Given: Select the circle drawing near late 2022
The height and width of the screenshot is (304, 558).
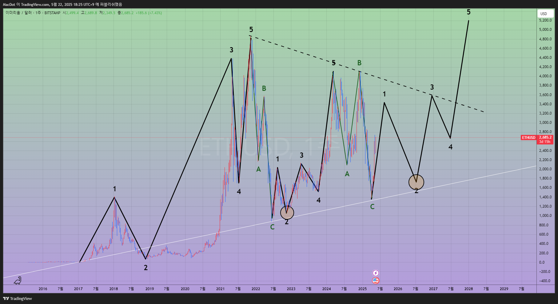Looking at the screenshot, I should tap(287, 213).
